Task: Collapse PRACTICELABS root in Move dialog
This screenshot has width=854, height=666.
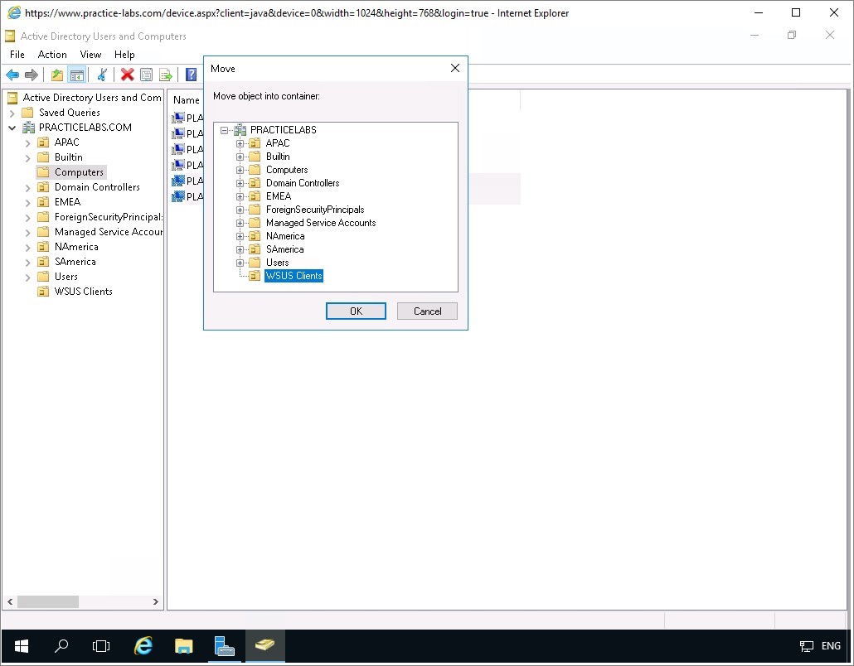Action: (225, 130)
